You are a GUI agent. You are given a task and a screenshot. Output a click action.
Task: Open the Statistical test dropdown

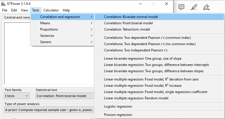click(x=65, y=96)
